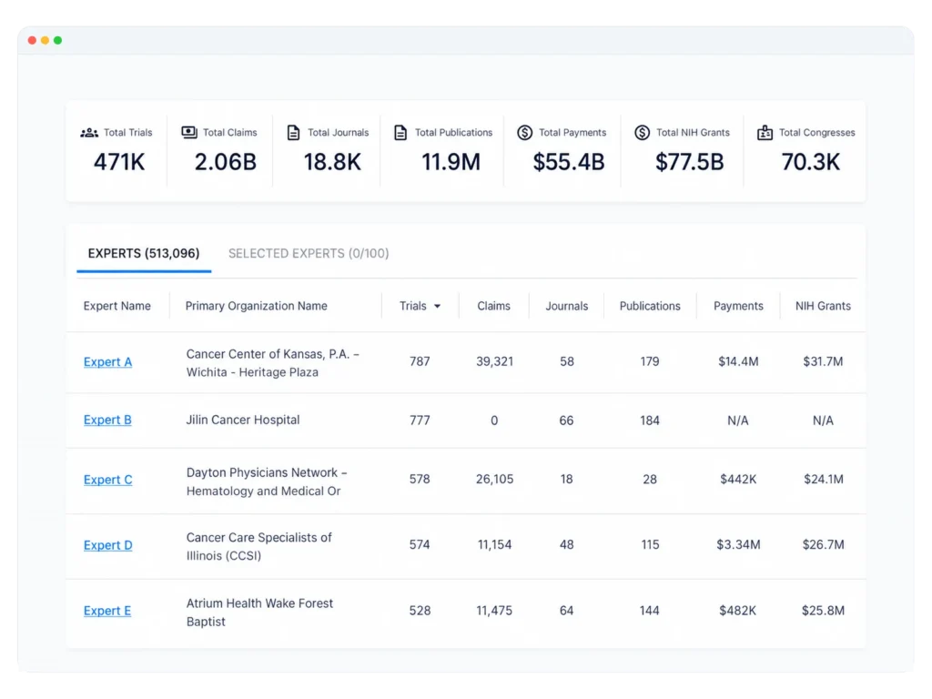932x699 pixels.
Task: Select the $77.5B NIH Grants value
Action: click(690, 162)
